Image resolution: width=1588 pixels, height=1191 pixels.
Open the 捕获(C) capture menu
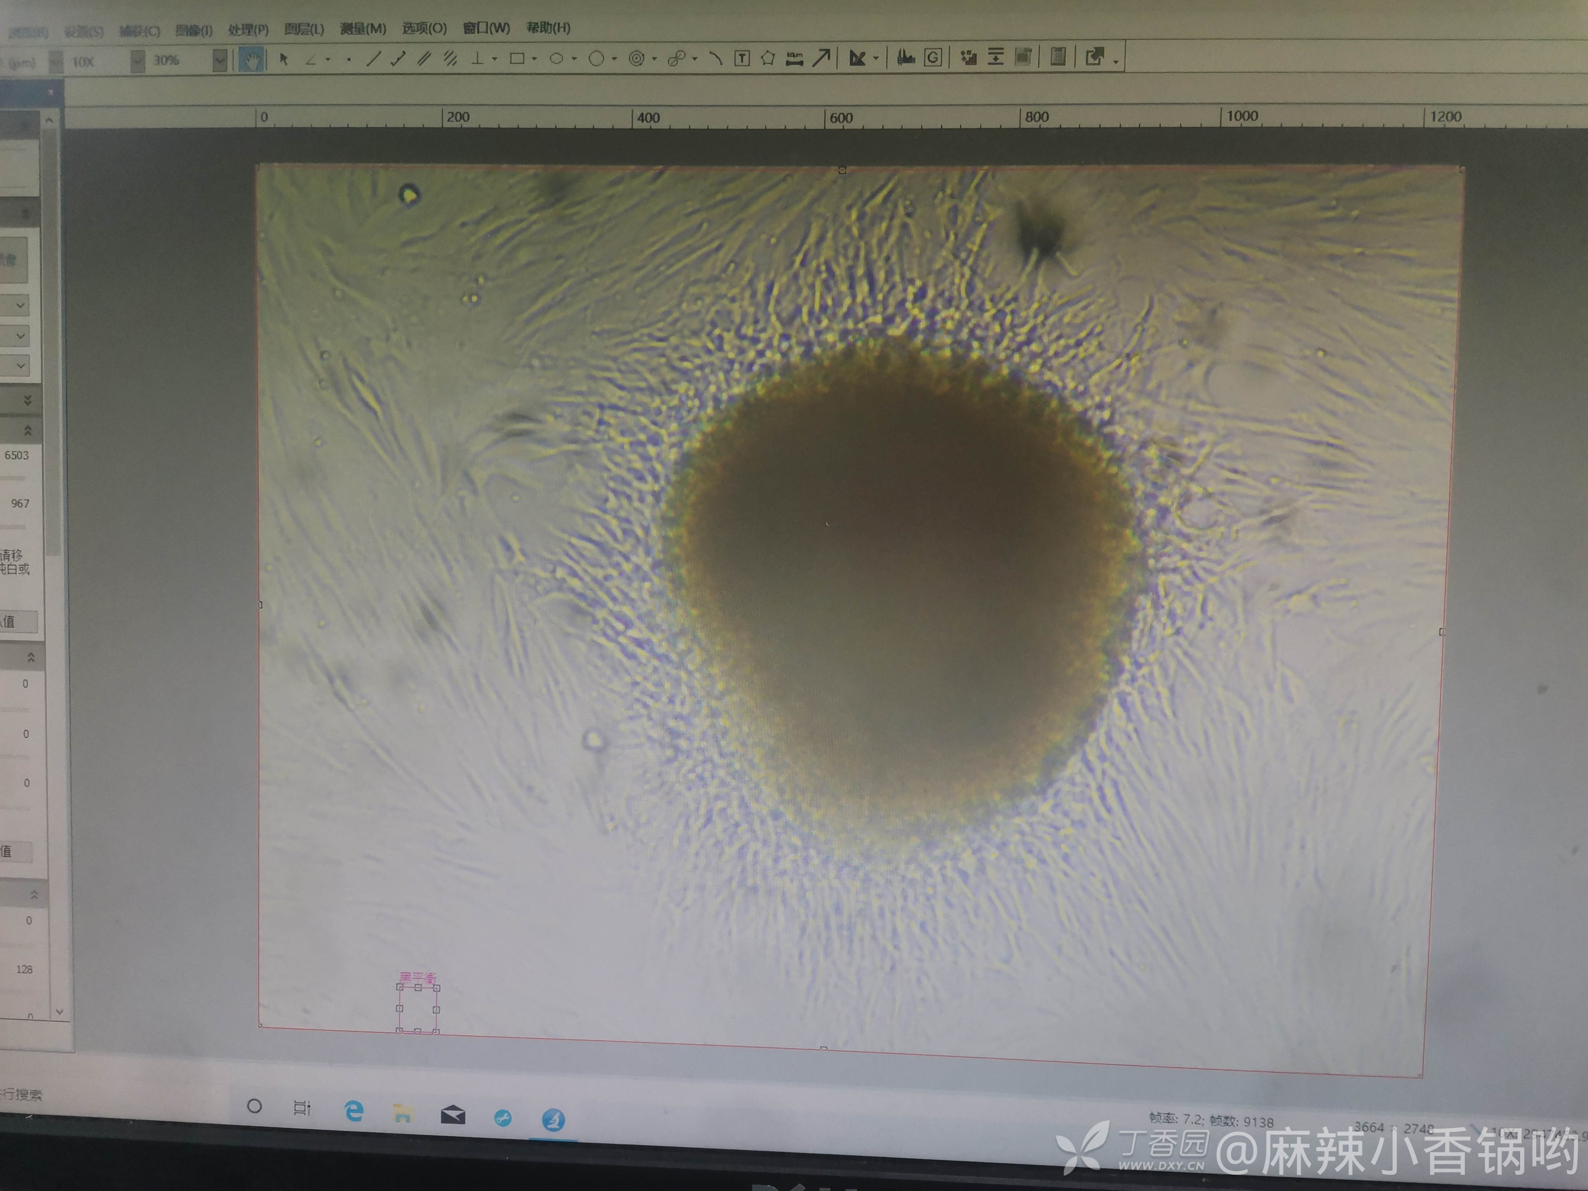pos(139,31)
